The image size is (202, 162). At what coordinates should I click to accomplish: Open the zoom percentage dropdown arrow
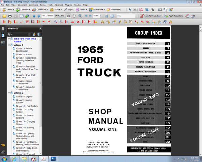point(101,16)
